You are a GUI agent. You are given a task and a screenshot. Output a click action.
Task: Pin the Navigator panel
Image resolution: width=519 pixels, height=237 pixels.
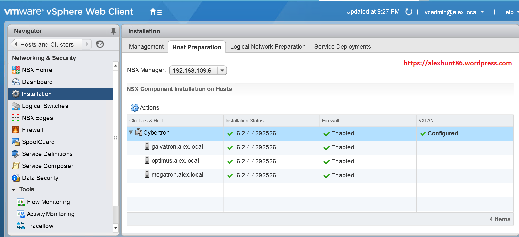113,31
